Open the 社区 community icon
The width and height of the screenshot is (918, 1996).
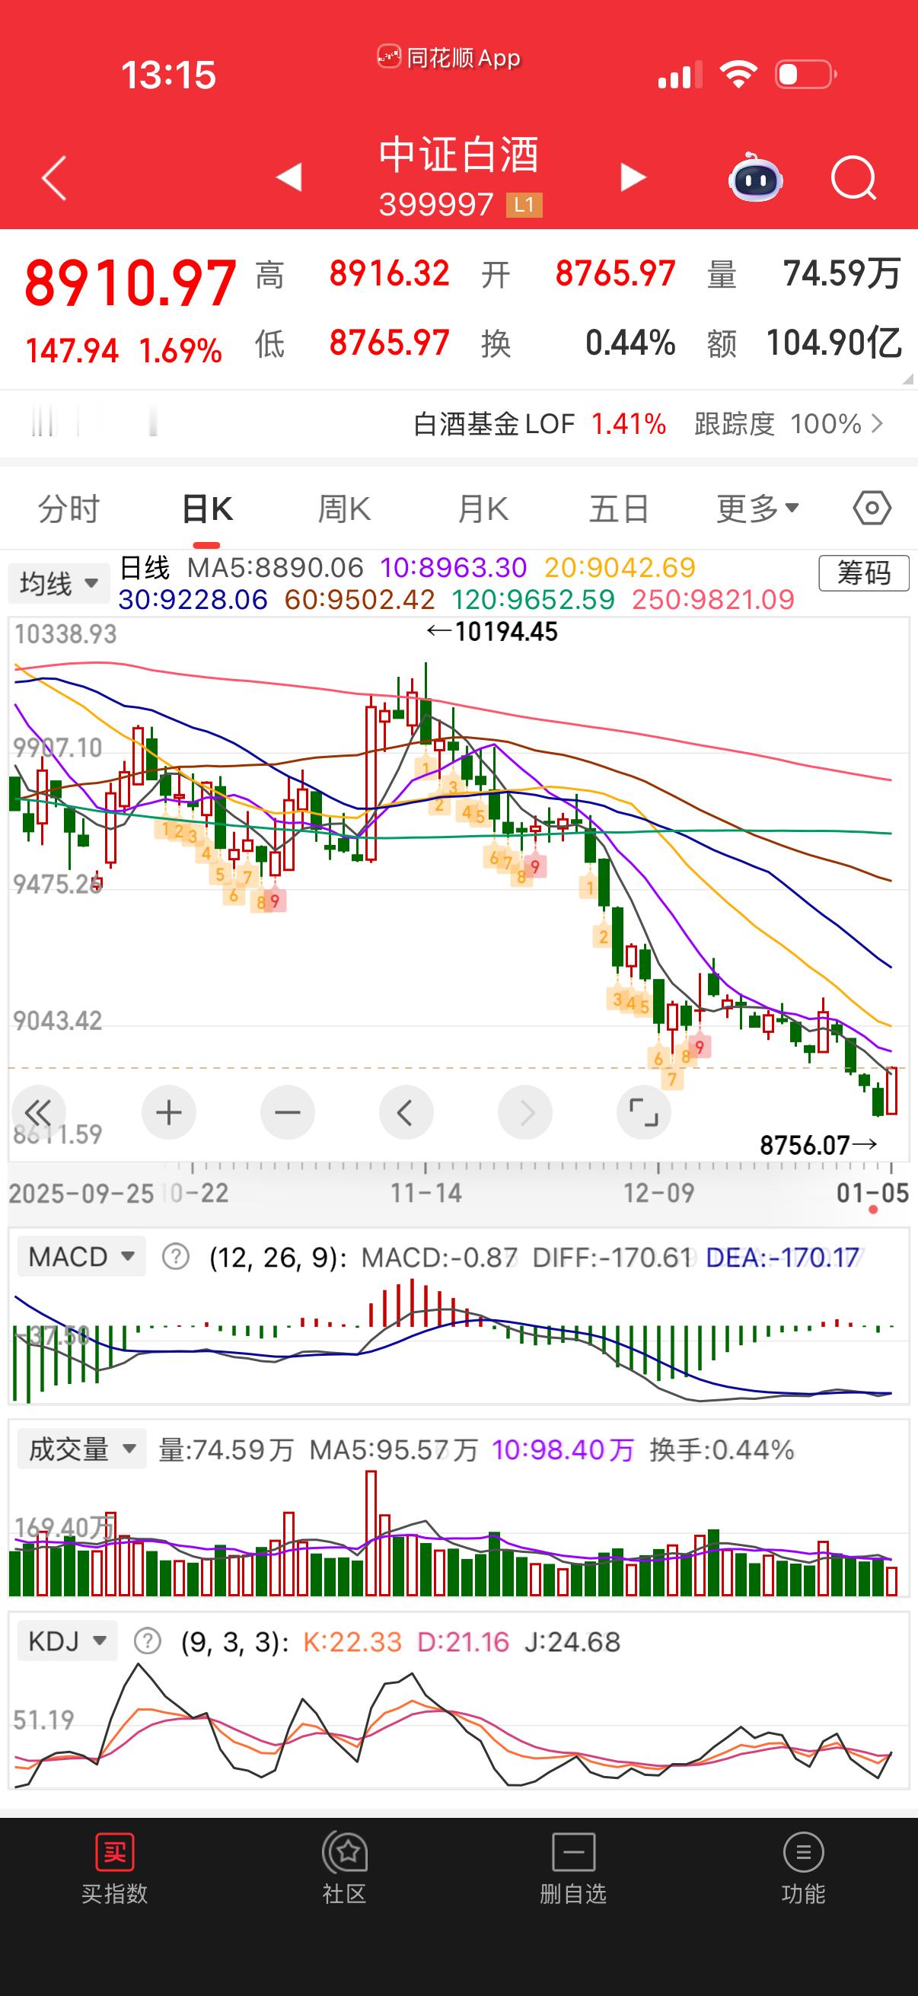[344, 1854]
